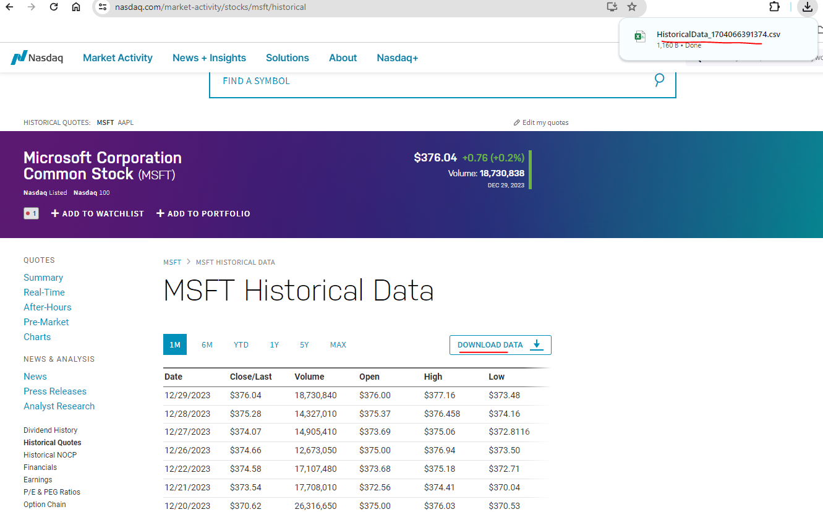The image size is (823, 512).
Task: Click the browser back arrow
Action: click(9, 7)
